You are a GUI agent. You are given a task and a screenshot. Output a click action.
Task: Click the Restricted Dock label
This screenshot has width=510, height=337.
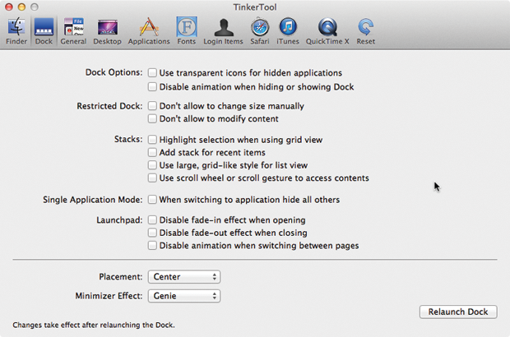pos(109,106)
